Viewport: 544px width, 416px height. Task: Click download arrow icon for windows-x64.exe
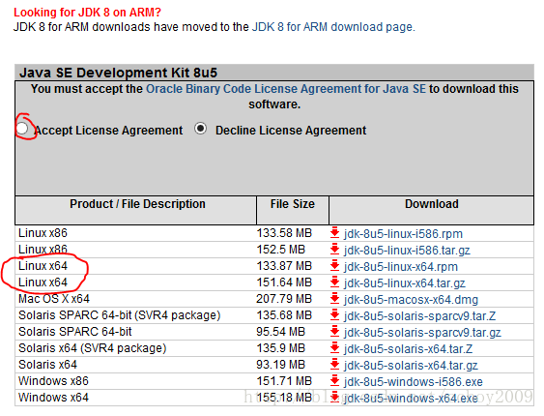coord(334,398)
